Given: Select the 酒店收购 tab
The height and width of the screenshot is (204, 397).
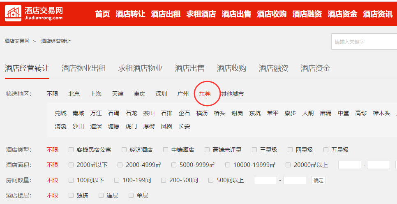Looking at the screenshot, I should pyautogui.click(x=231, y=68).
